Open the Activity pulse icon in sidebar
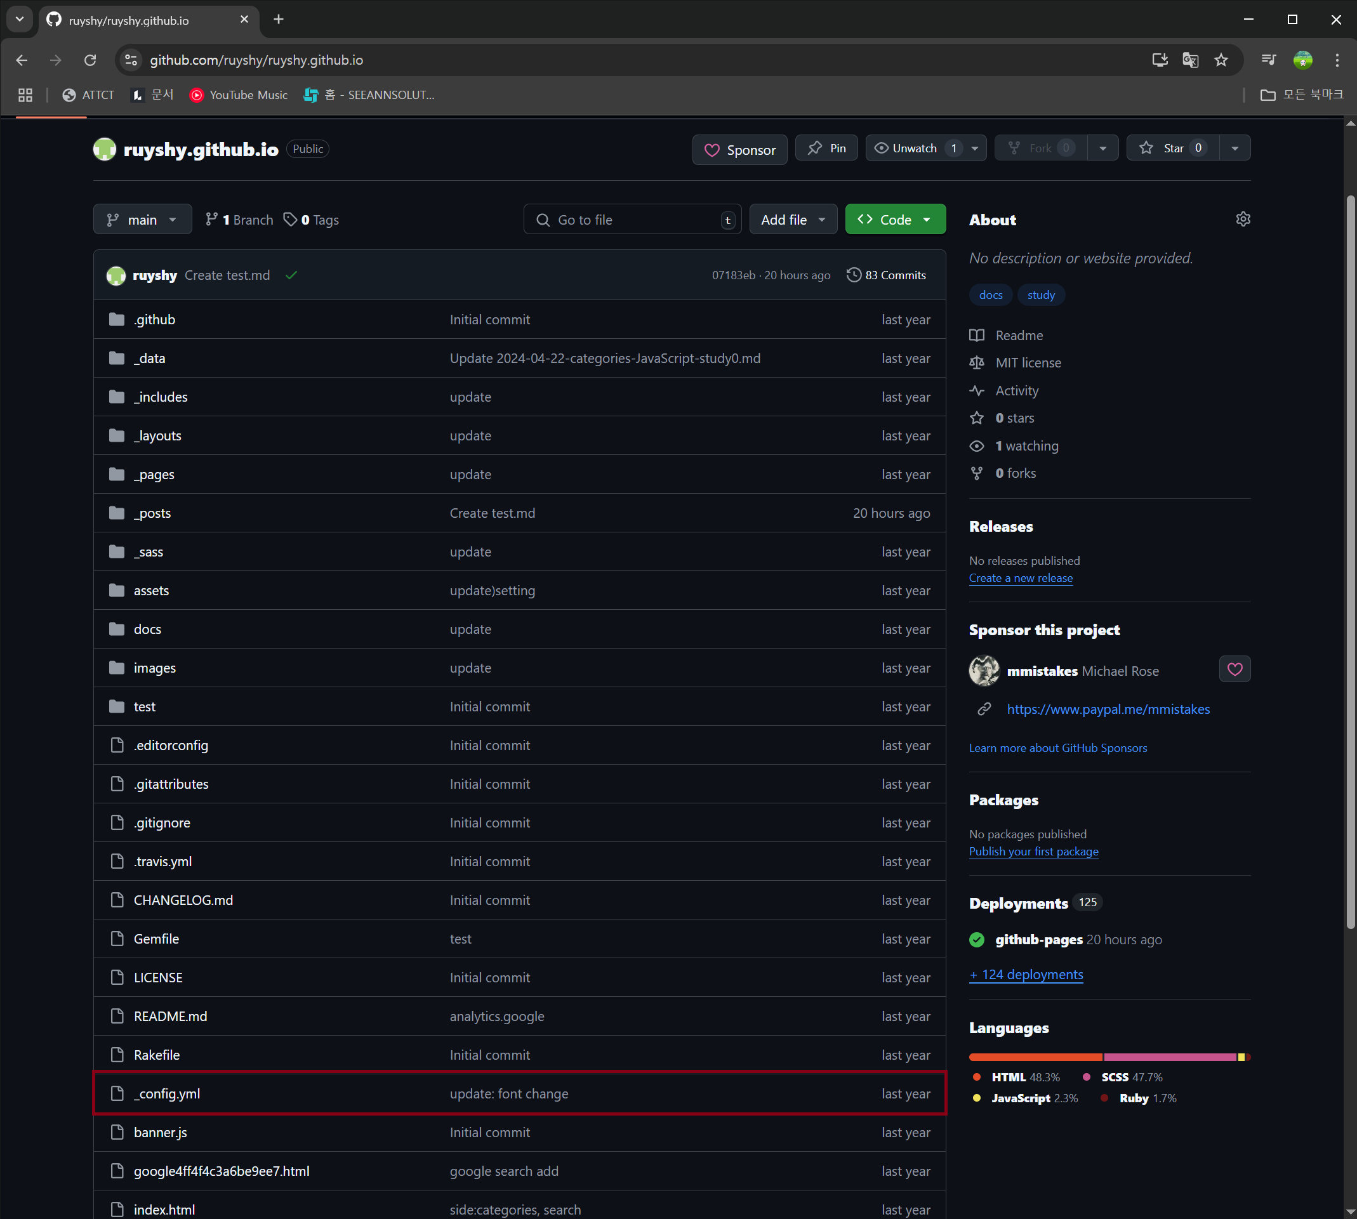Image resolution: width=1357 pixels, height=1219 pixels. click(977, 390)
